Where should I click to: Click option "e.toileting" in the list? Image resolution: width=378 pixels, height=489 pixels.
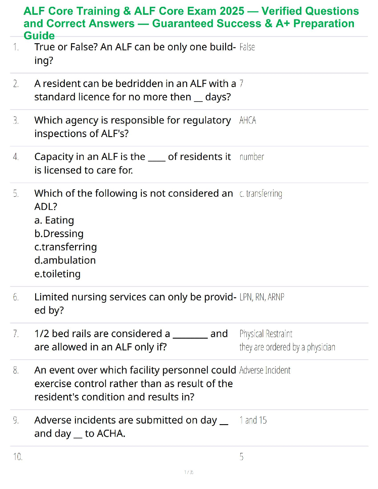point(57,274)
